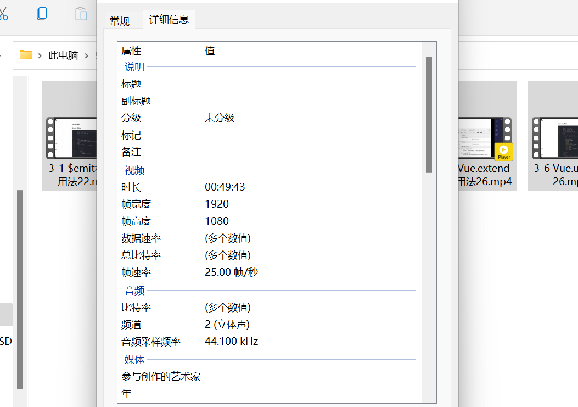
Task: Click the 参与创作的艺术家 value field
Action: click(x=274, y=376)
